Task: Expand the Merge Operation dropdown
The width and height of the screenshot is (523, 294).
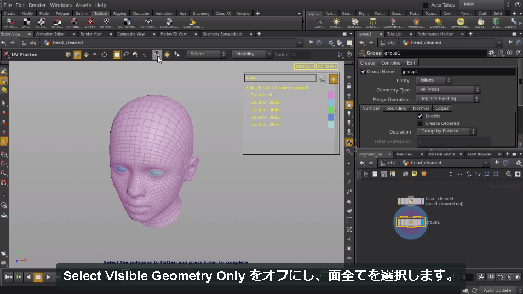Action: [x=447, y=99]
